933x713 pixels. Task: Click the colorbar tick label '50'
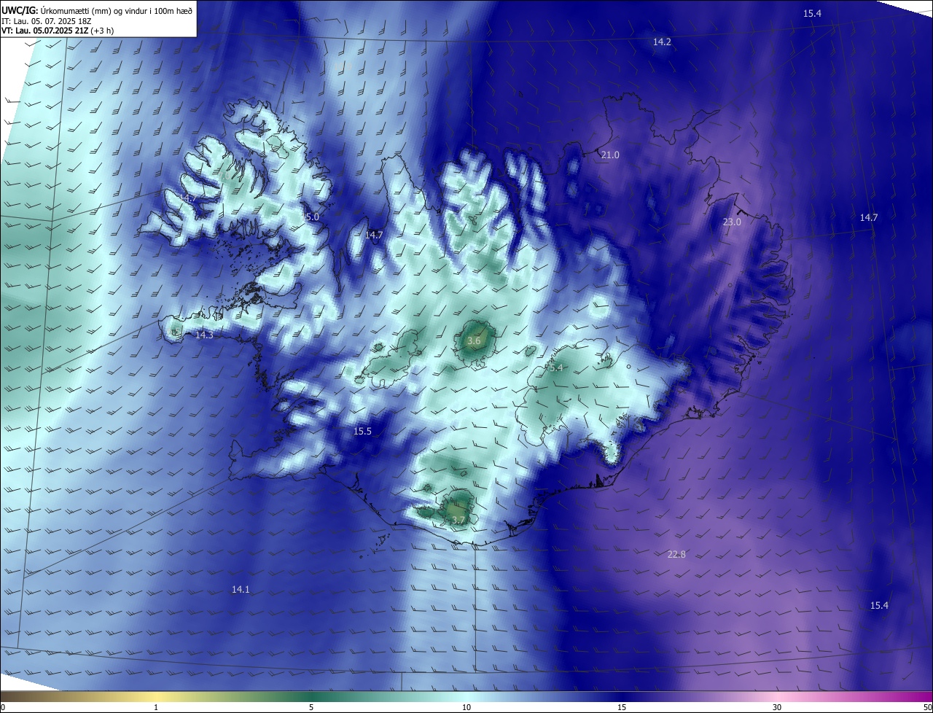tap(927, 707)
